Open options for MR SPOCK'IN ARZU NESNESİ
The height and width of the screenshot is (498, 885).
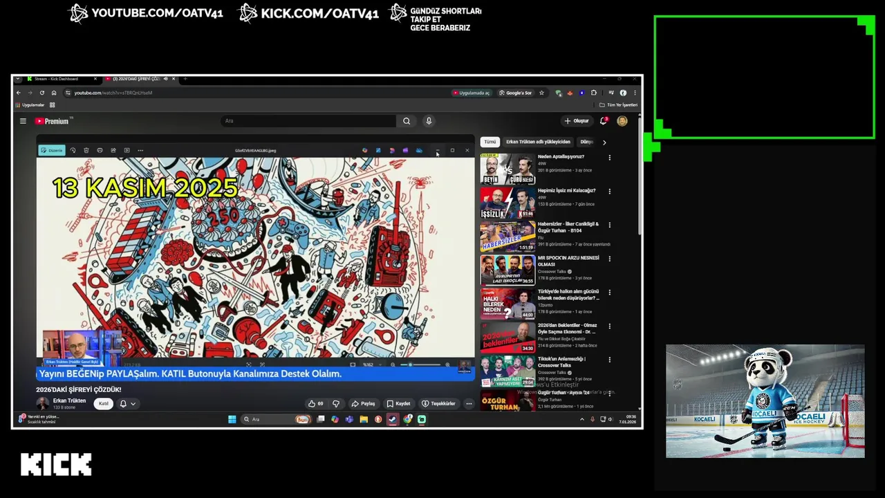pyautogui.click(x=609, y=259)
